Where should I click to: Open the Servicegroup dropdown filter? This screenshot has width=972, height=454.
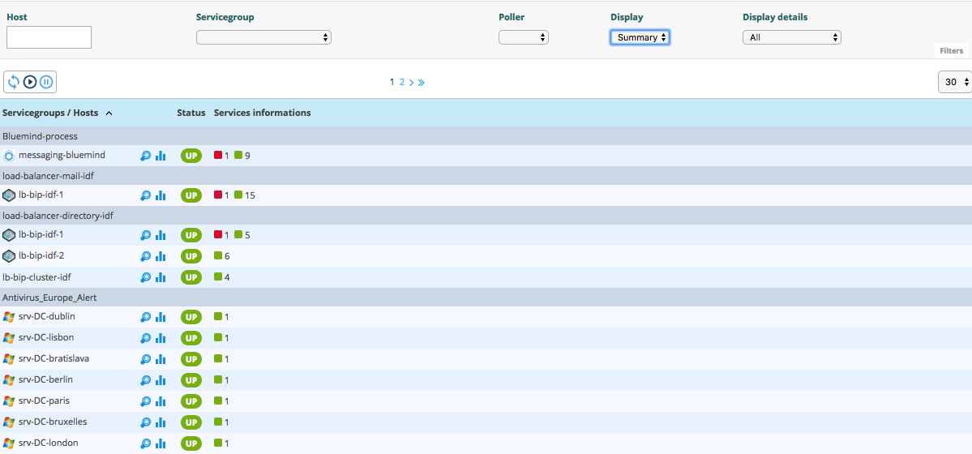click(263, 37)
